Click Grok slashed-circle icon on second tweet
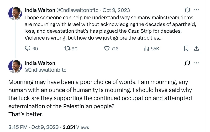 pyautogui.click(x=187, y=63)
